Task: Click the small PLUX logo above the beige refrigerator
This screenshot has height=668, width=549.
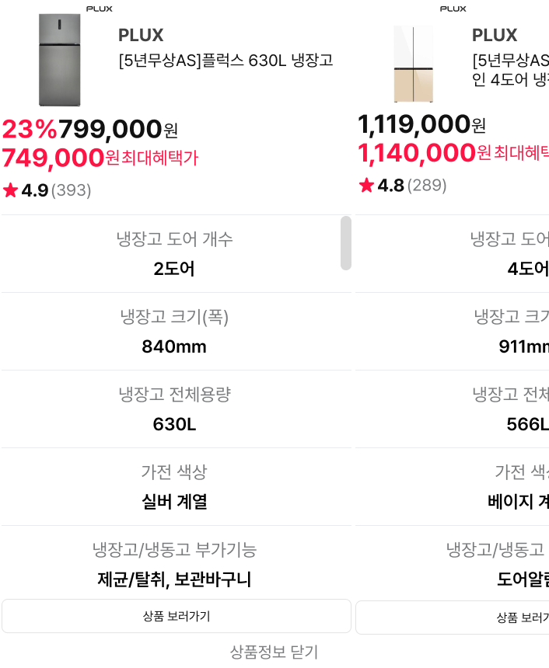Action: (x=453, y=9)
